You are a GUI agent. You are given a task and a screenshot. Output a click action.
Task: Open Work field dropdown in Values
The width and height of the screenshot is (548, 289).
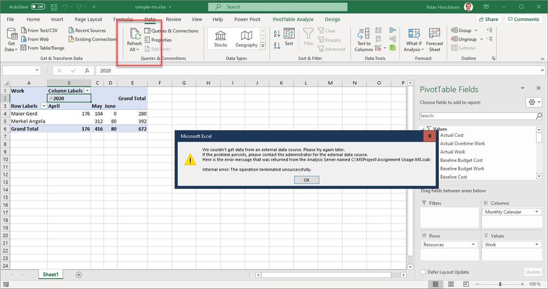tap(536, 245)
